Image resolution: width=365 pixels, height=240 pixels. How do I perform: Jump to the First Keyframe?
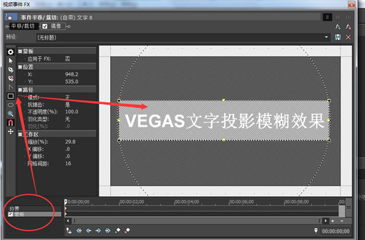pyautogui.click(x=79, y=231)
